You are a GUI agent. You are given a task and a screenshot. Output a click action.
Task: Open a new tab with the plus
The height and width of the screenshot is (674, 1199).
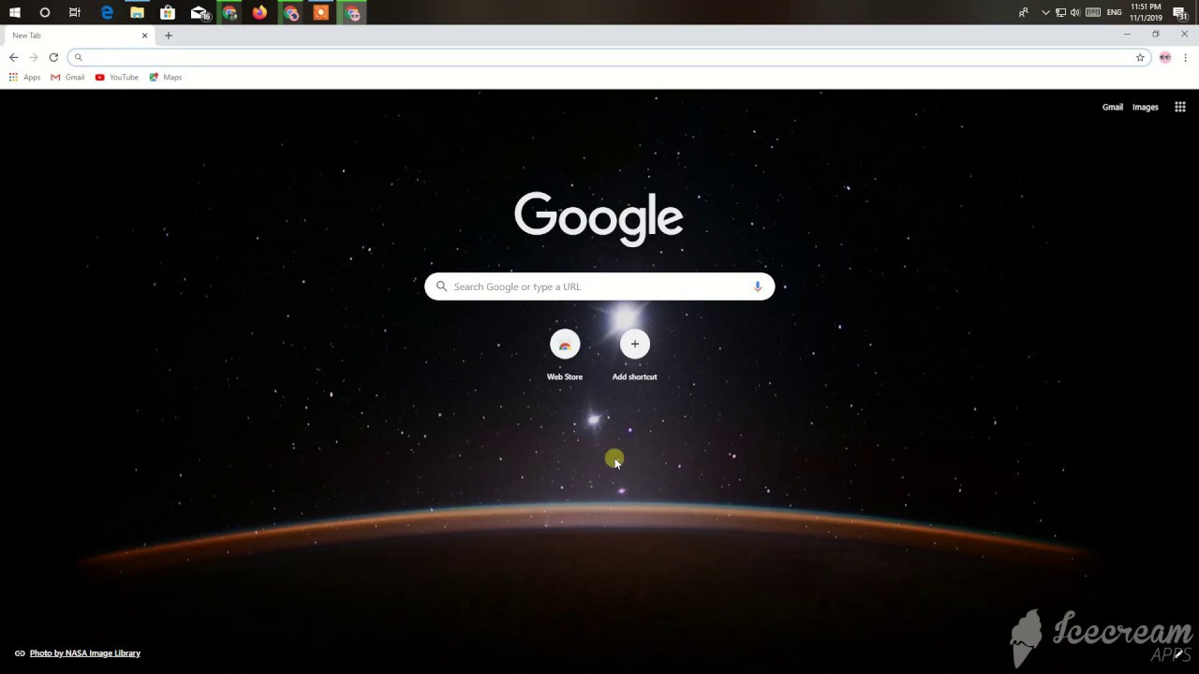point(169,36)
